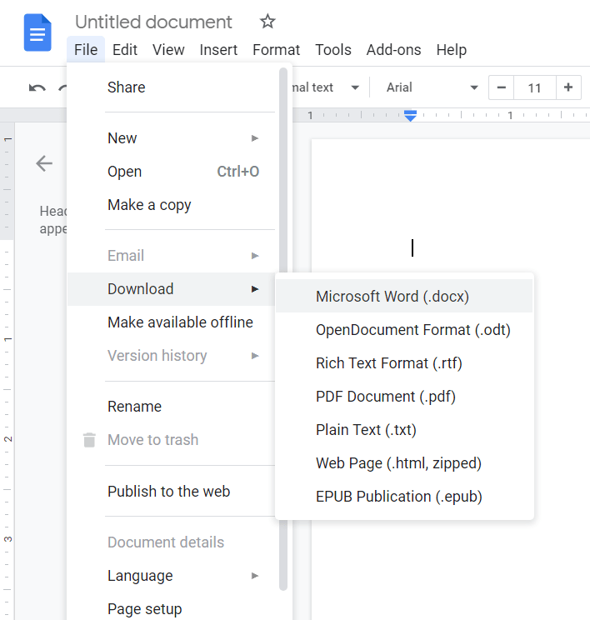
Task: Decrease font size with minus button
Action: tap(502, 87)
